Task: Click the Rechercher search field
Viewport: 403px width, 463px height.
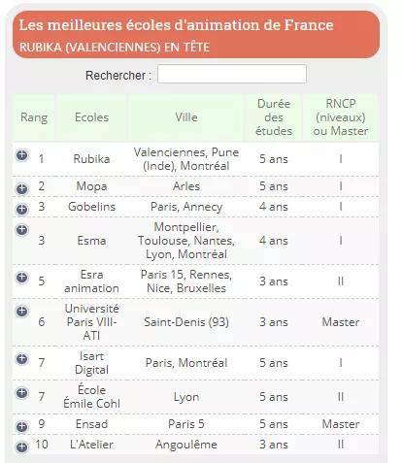Action: (x=232, y=74)
